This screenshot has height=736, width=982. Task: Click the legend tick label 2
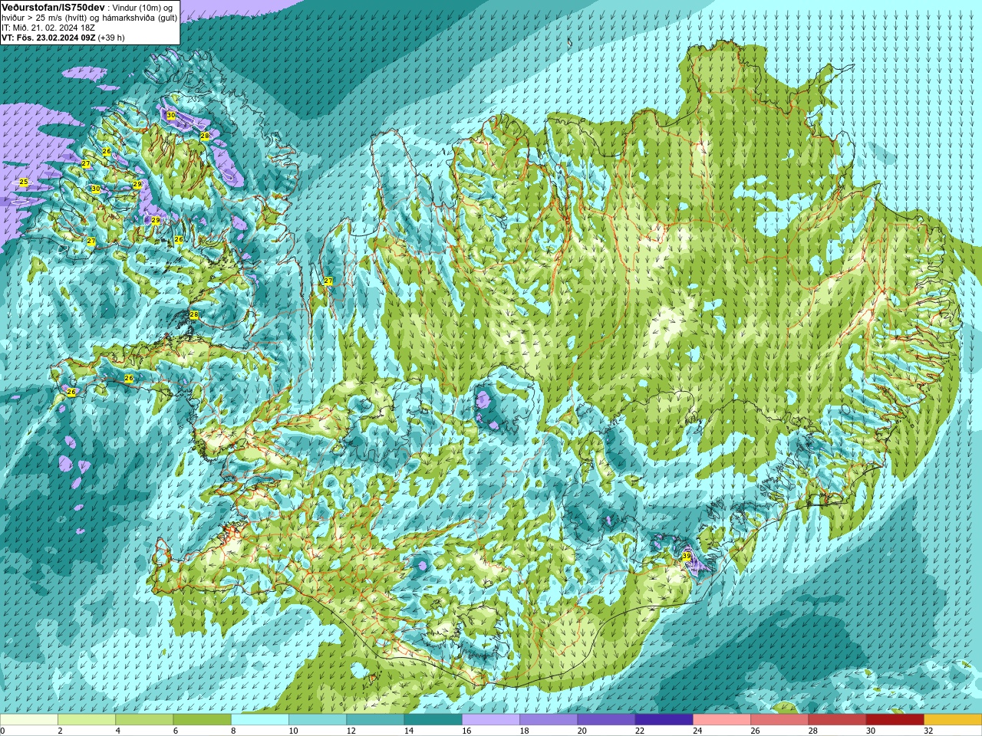pyautogui.click(x=60, y=731)
